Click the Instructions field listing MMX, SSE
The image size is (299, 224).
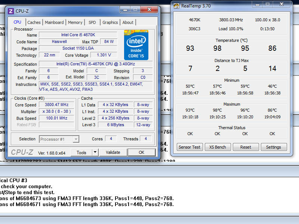(96, 87)
